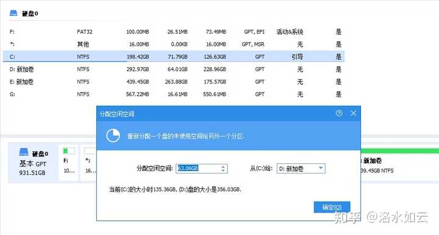Click the 硬盘0 disk icon at top
This screenshot has height=235, width=439.
click(13, 13)
